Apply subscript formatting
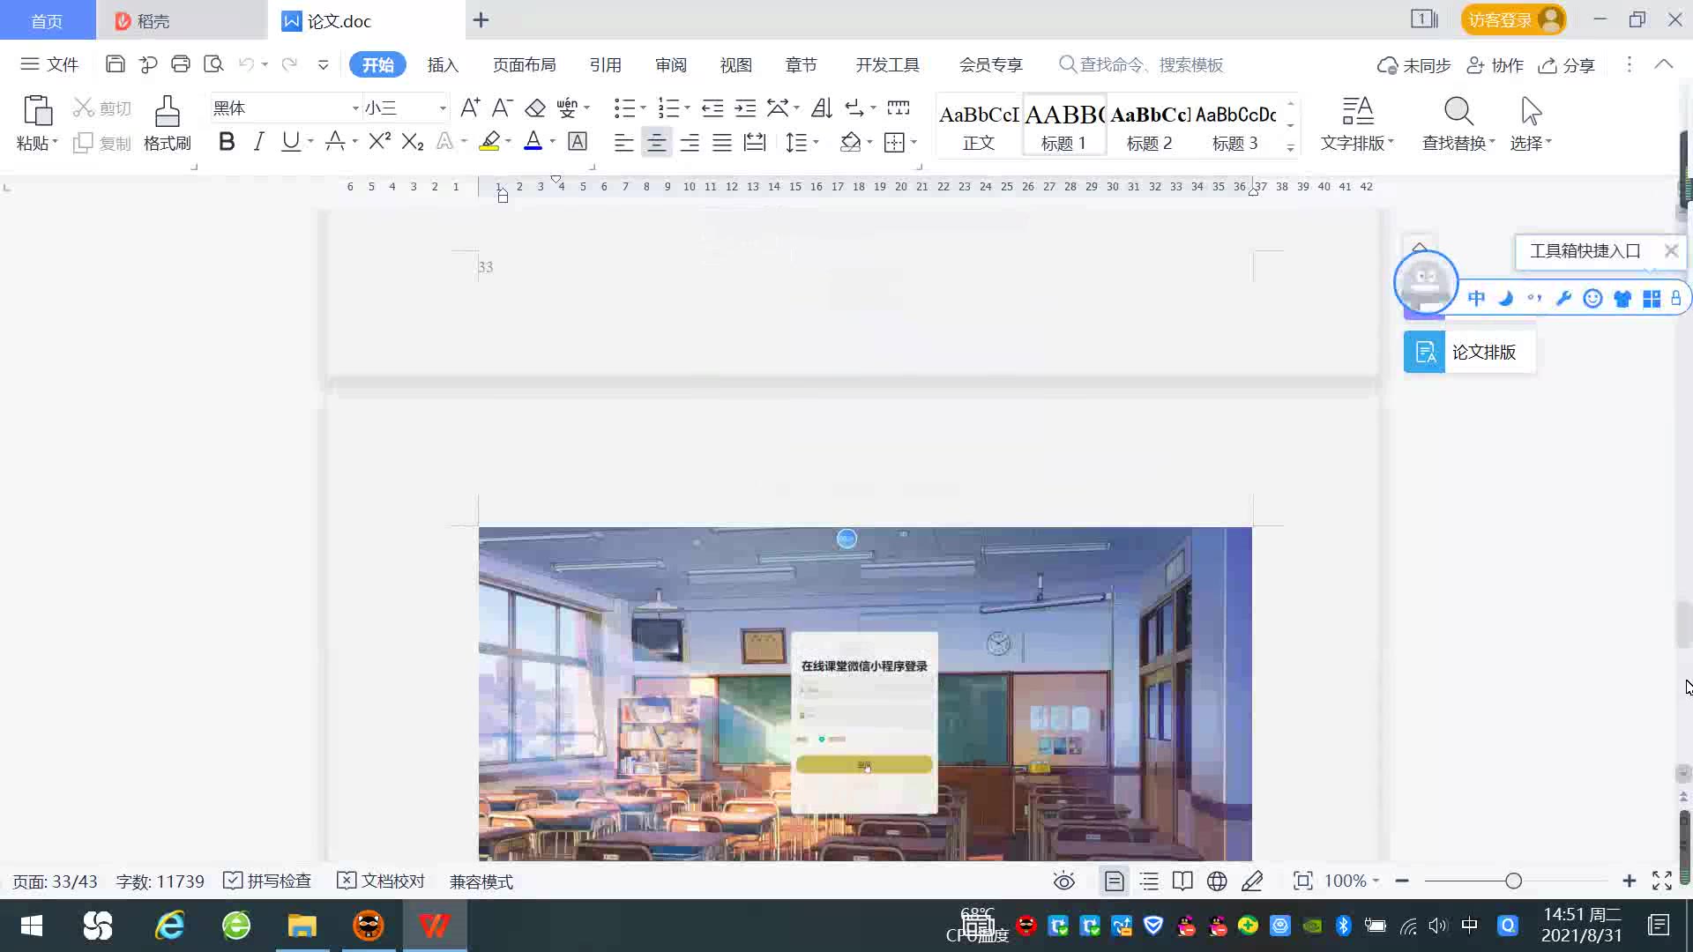The height and width of the screenshot is (952, 1693). tap(413, 141)
